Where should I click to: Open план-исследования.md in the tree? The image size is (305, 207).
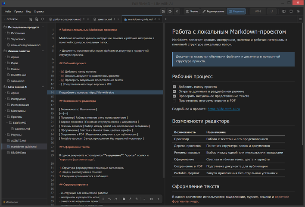coord(25,45)
